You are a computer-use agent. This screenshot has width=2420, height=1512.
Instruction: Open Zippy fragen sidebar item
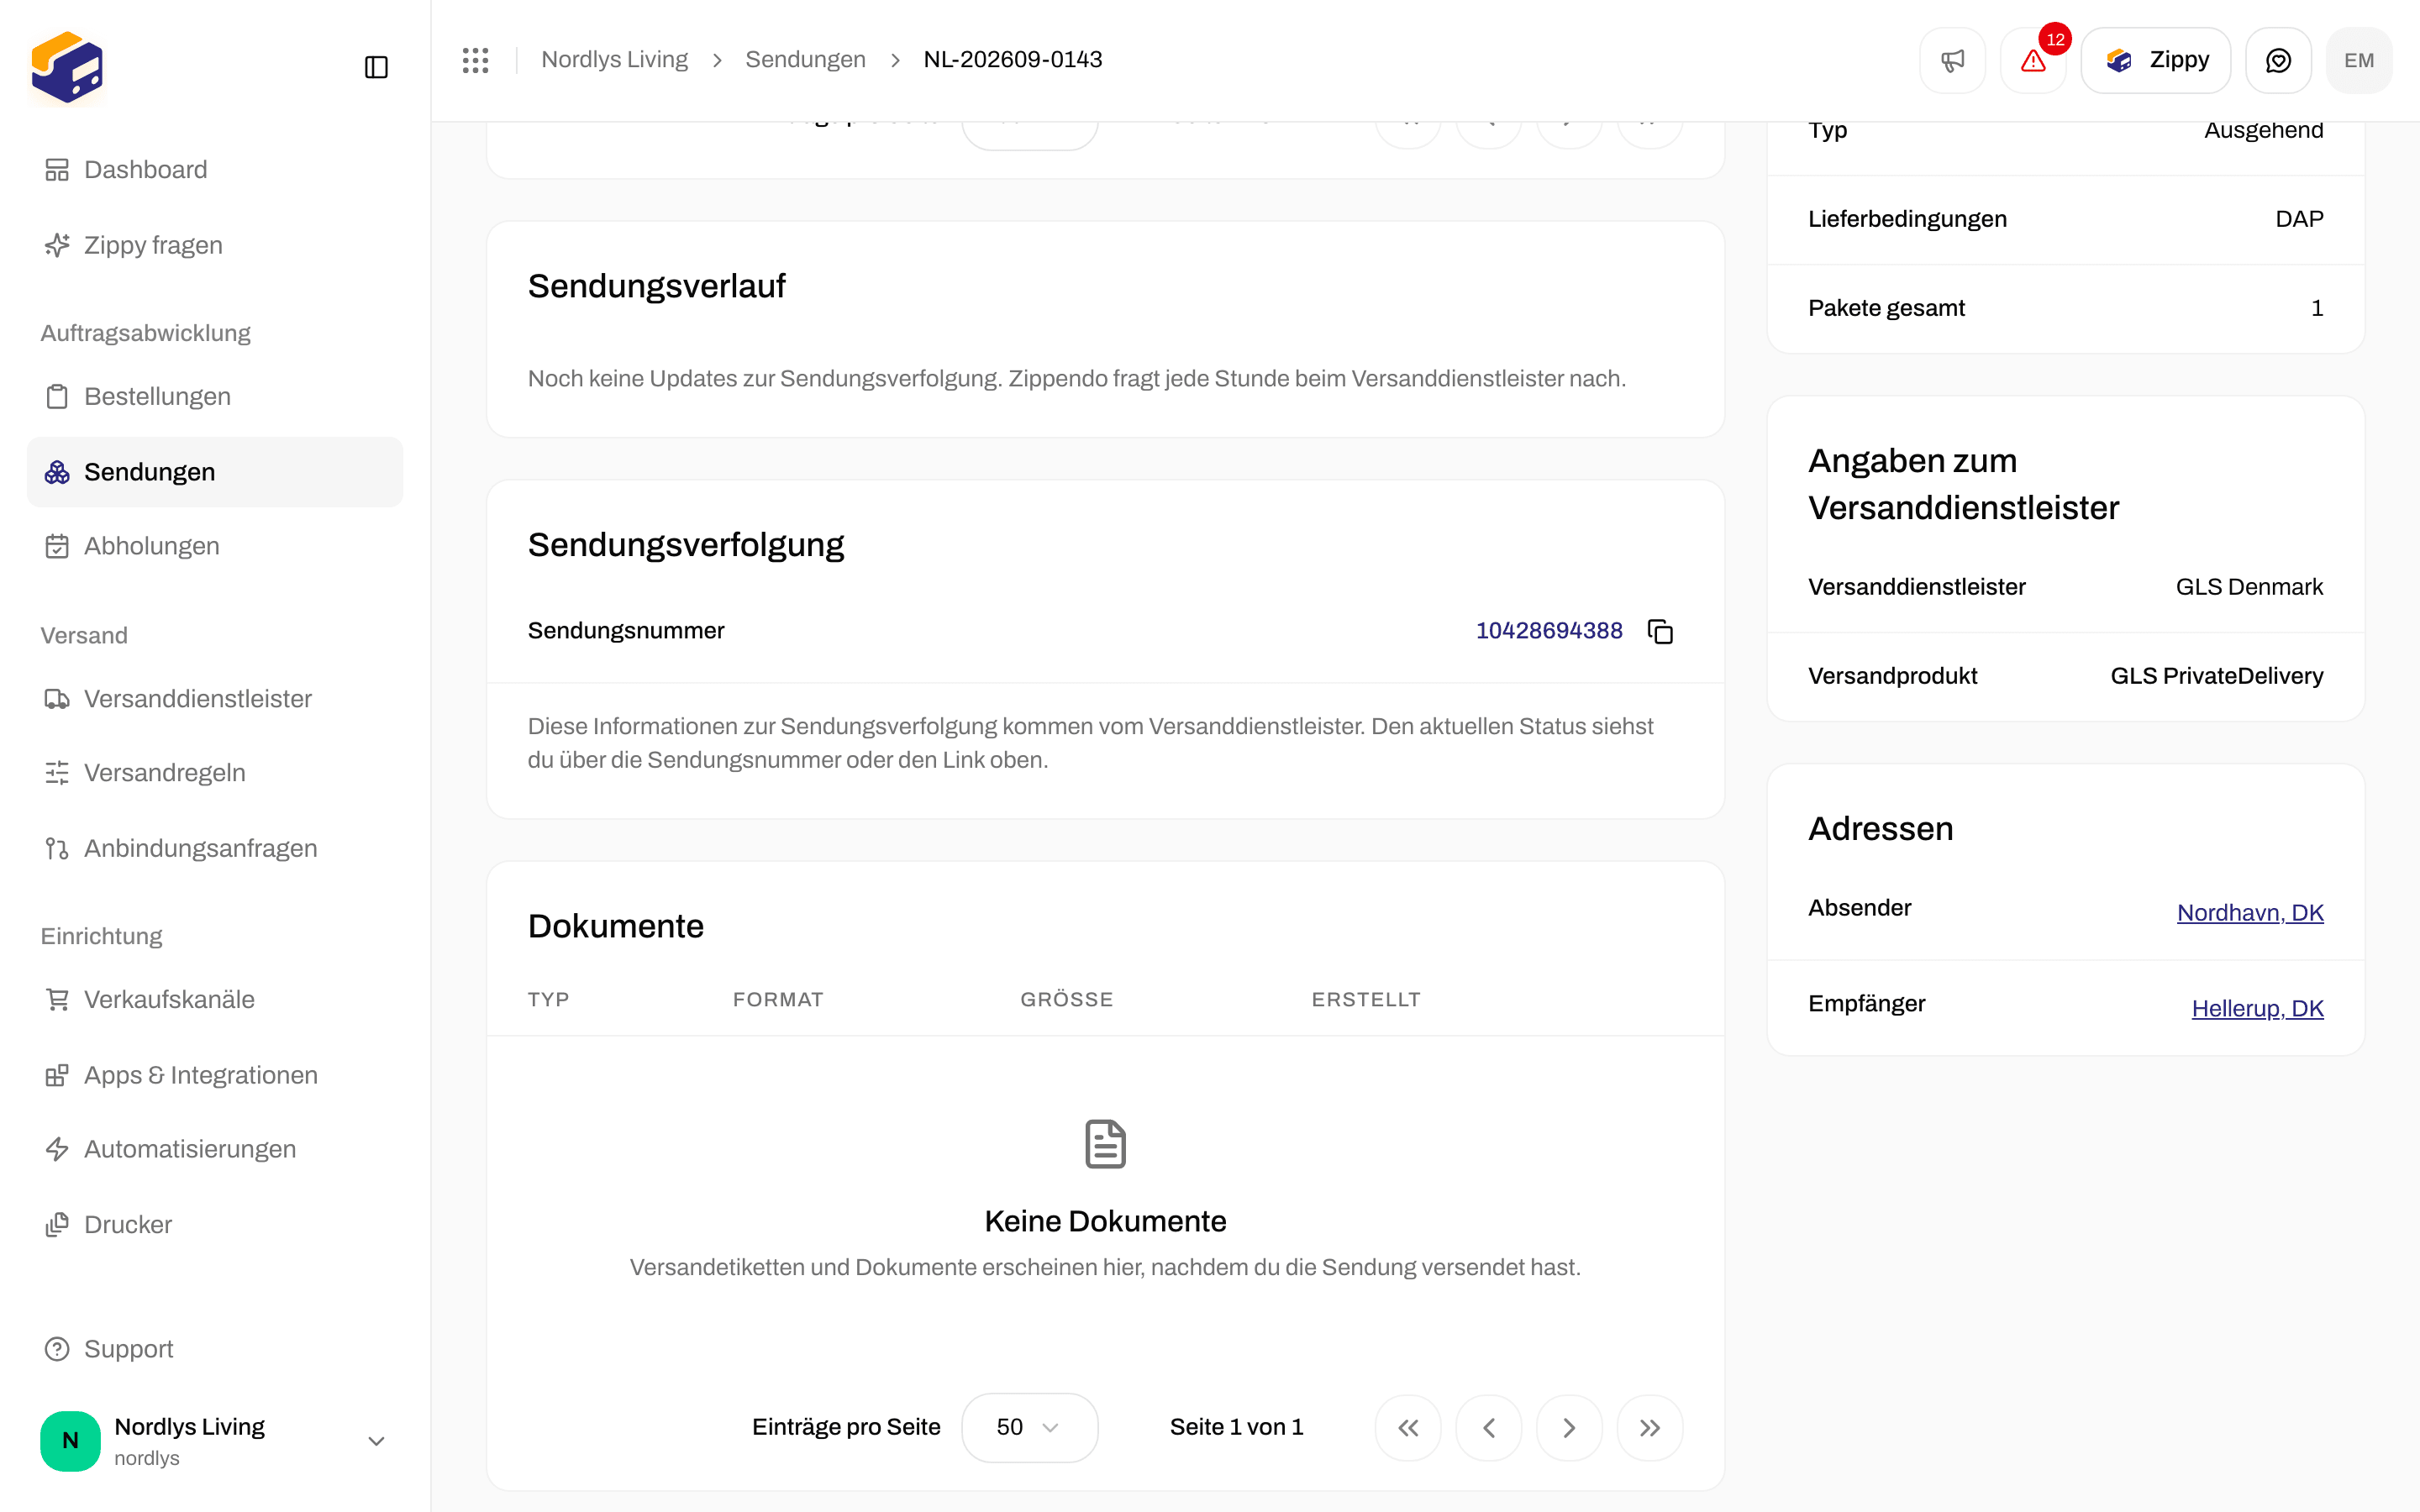[x=215, y=245]
